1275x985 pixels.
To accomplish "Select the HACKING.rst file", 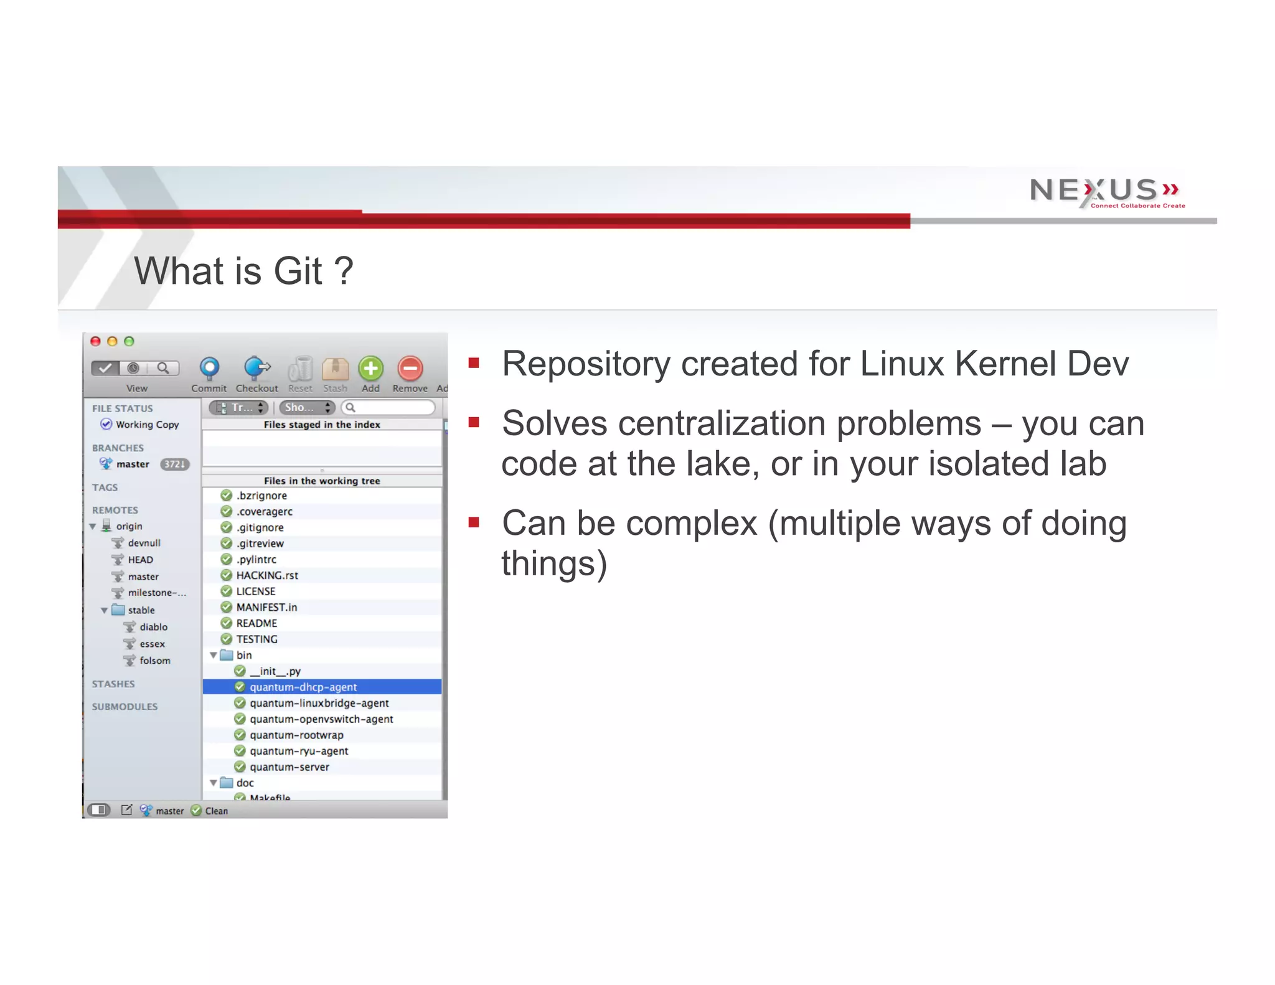I will (x=322, y=575).
